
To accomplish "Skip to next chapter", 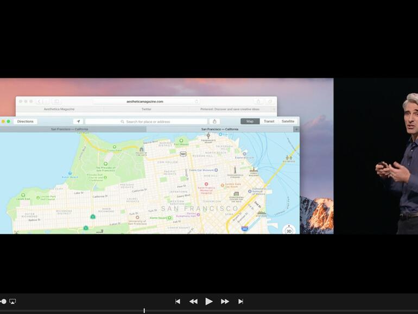I will point(240,302).
